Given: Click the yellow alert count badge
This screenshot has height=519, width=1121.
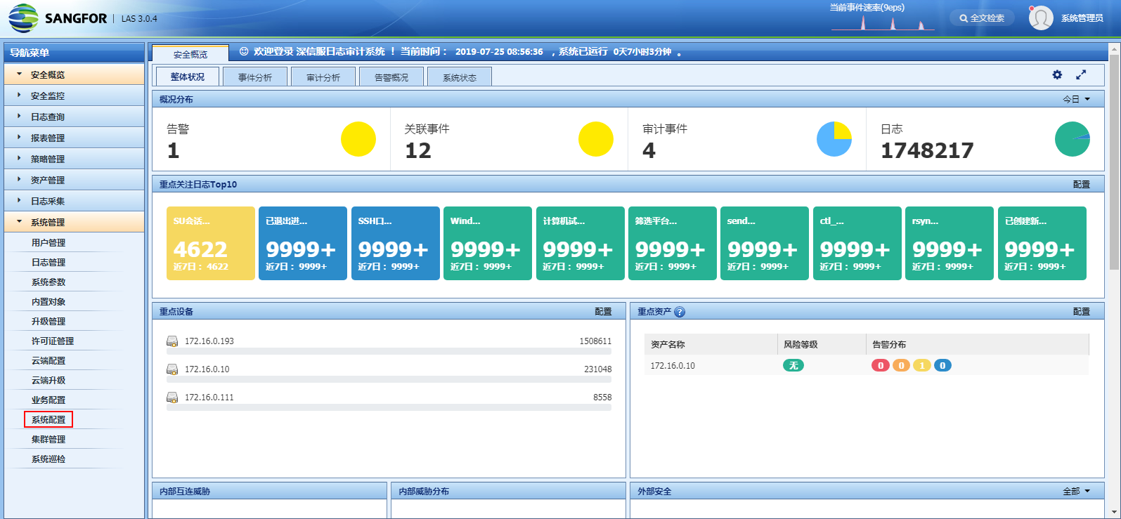Looking at the screenshot, I should click(922, 365).
